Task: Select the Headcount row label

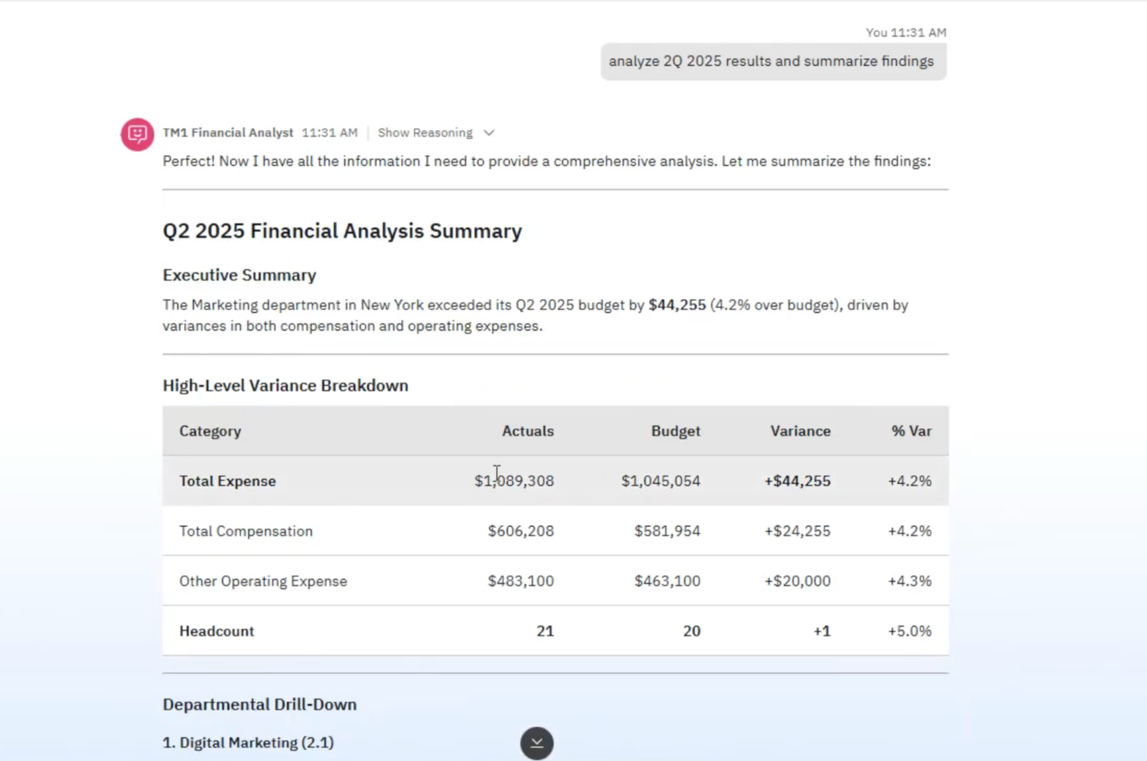Action: tap(217, 631)
